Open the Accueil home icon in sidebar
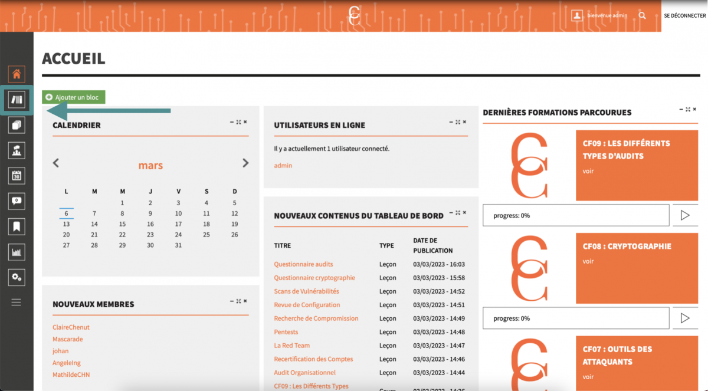708x391 pixels. (x=16, y=74)
